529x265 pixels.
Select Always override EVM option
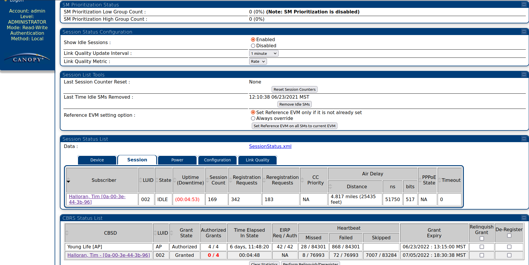click(253, 118)
